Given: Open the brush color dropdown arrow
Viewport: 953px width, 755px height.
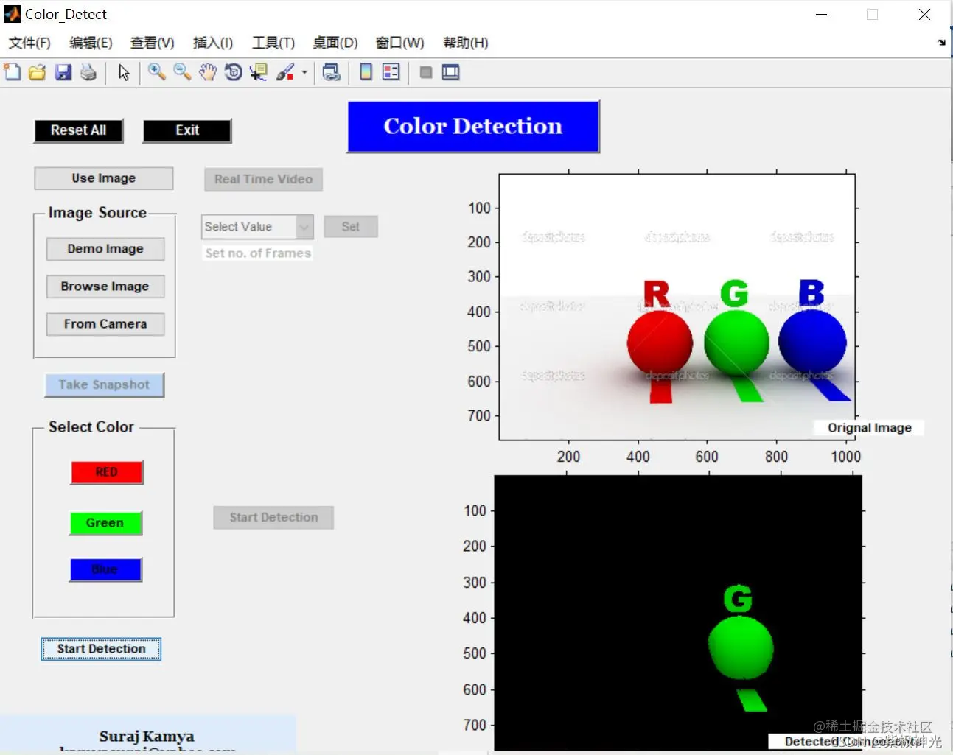Looking at the screenshot, I should click(x=304, y=72).
